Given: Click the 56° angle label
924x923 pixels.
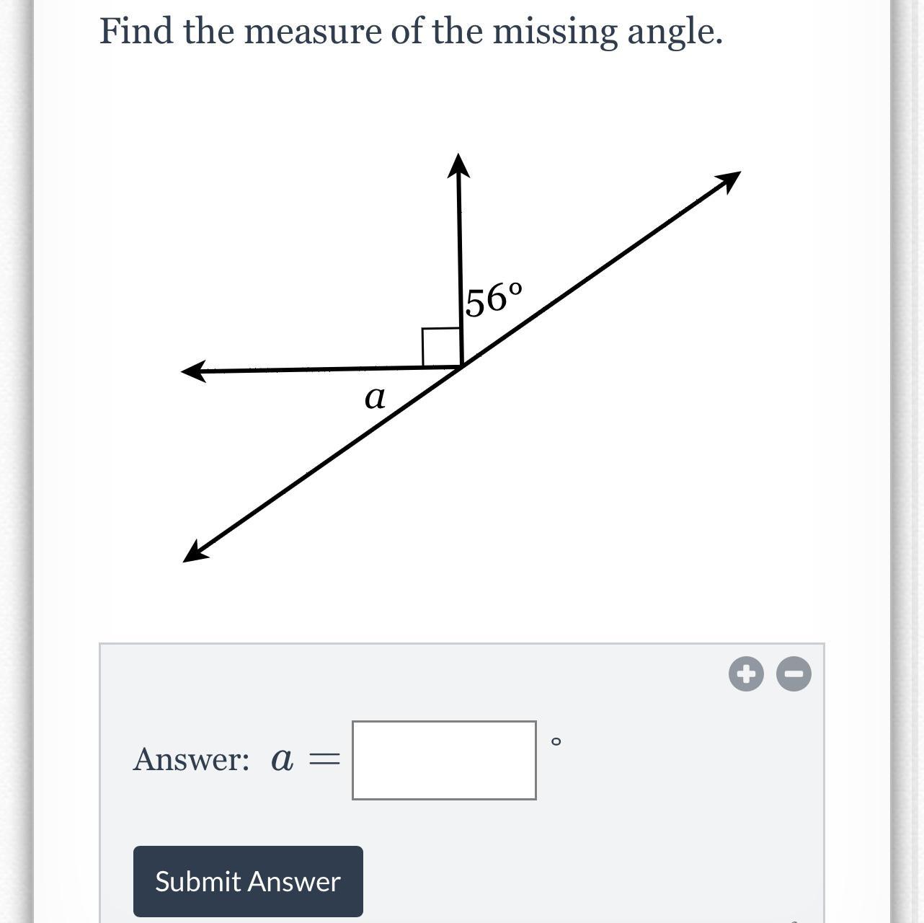Looking at the screenshot, I should [x=493, y=300].
